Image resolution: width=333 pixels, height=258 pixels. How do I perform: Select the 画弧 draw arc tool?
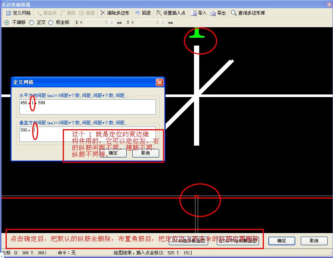68,13
